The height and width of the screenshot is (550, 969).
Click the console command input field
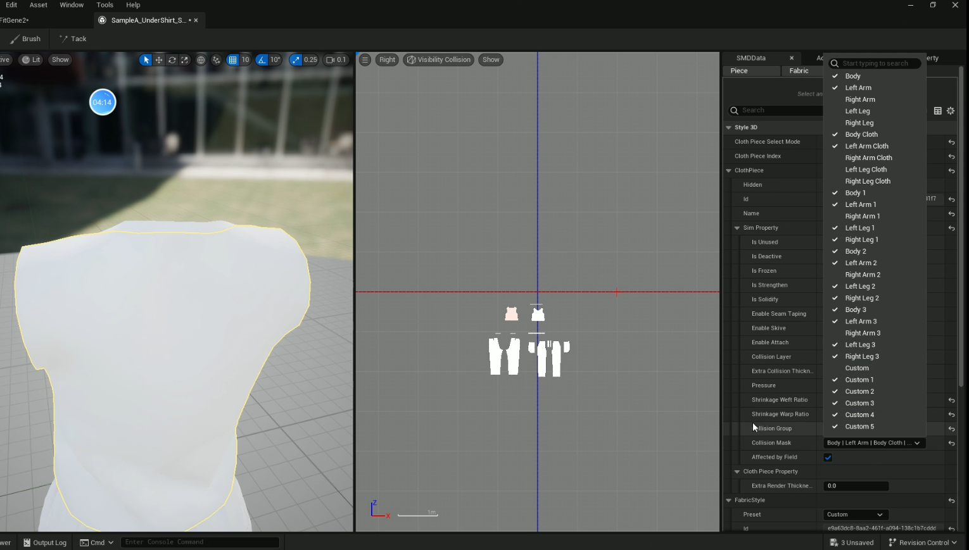[199, 542]
